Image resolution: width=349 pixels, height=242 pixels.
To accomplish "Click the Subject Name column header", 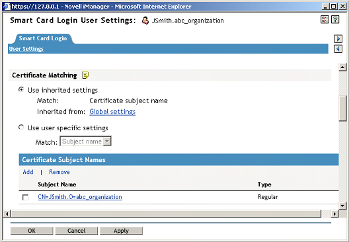I will (57, 184).
